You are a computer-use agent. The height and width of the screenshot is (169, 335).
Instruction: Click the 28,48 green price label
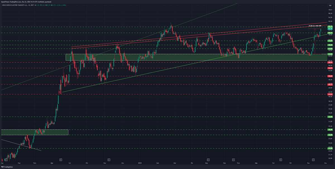tap(330, 130)
